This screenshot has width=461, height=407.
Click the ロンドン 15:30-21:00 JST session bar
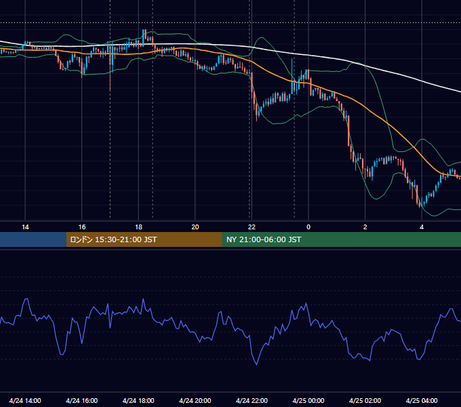tap(144, 239)
